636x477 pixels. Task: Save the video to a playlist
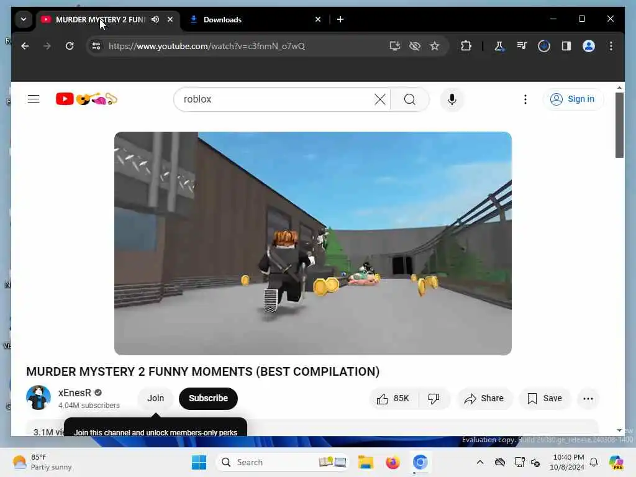click(x=544, y=399)
